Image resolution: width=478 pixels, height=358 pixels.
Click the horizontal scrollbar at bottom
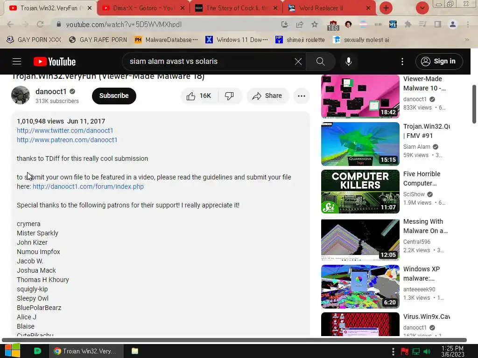tap(234, 340)
